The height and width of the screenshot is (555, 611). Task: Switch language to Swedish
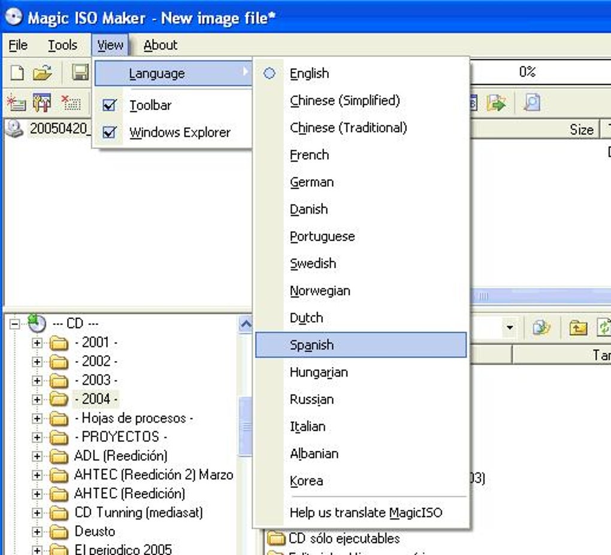pyautogui.click(x=361, y=263)
